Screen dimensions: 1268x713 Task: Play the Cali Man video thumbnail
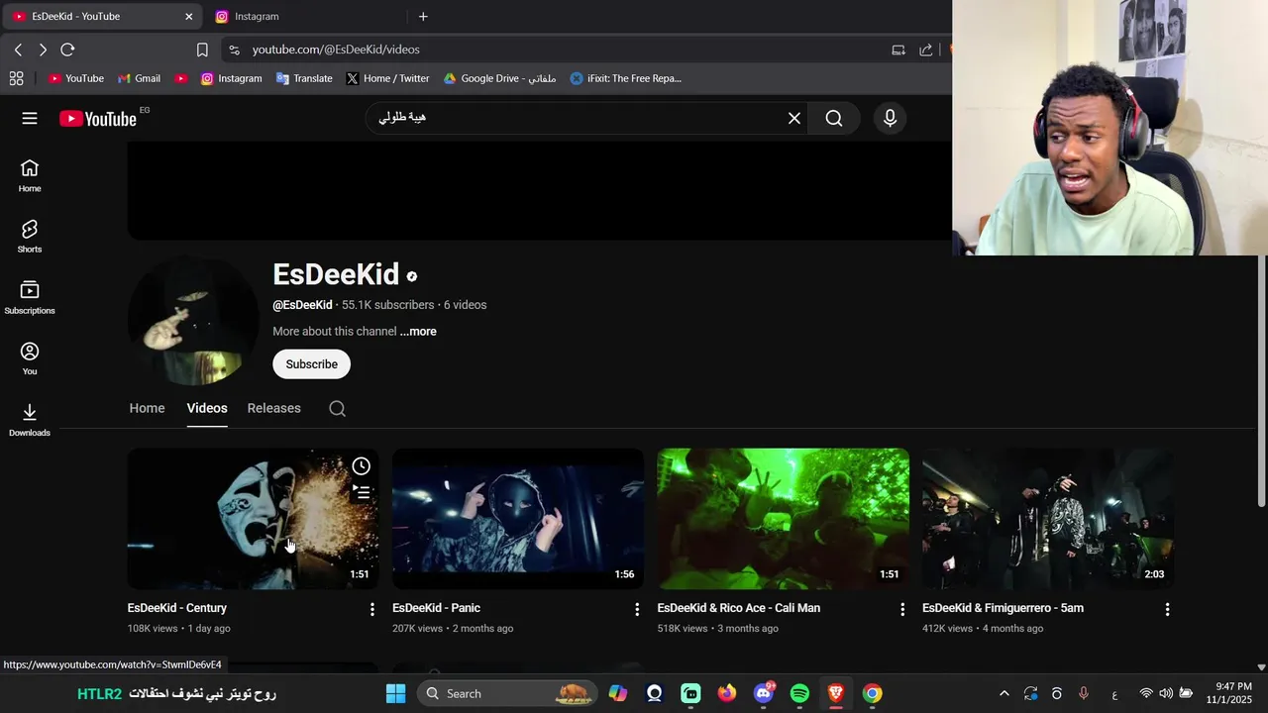coord(783,519)
